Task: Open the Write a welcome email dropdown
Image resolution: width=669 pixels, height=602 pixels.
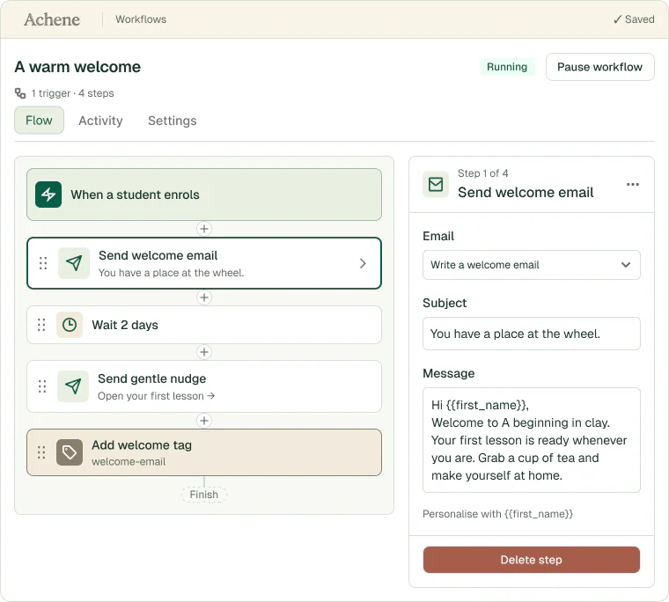Action: [531, 265]
